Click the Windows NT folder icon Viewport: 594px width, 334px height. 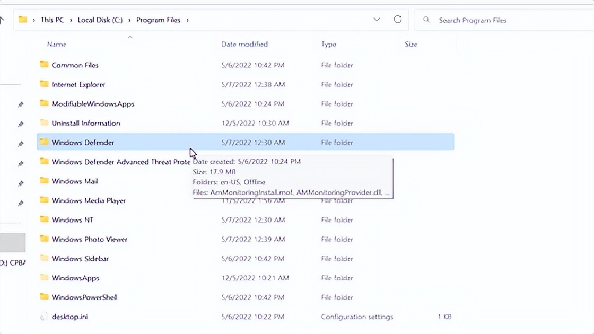[45, 219]
